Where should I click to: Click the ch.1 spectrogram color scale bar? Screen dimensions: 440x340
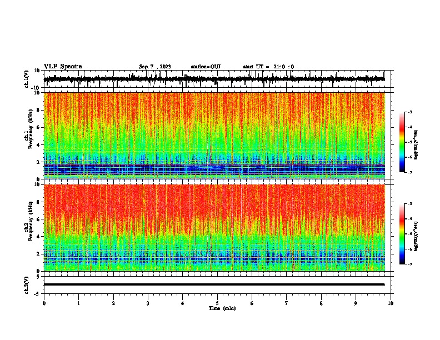pos(402,142)
